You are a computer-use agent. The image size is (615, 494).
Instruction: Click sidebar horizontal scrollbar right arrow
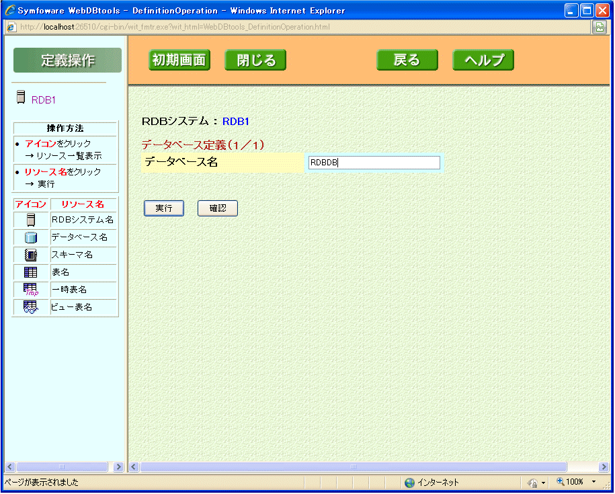pos(119,466)
